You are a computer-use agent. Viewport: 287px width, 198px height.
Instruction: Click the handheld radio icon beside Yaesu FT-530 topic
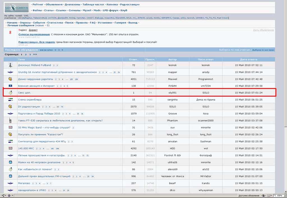(10, 120)
